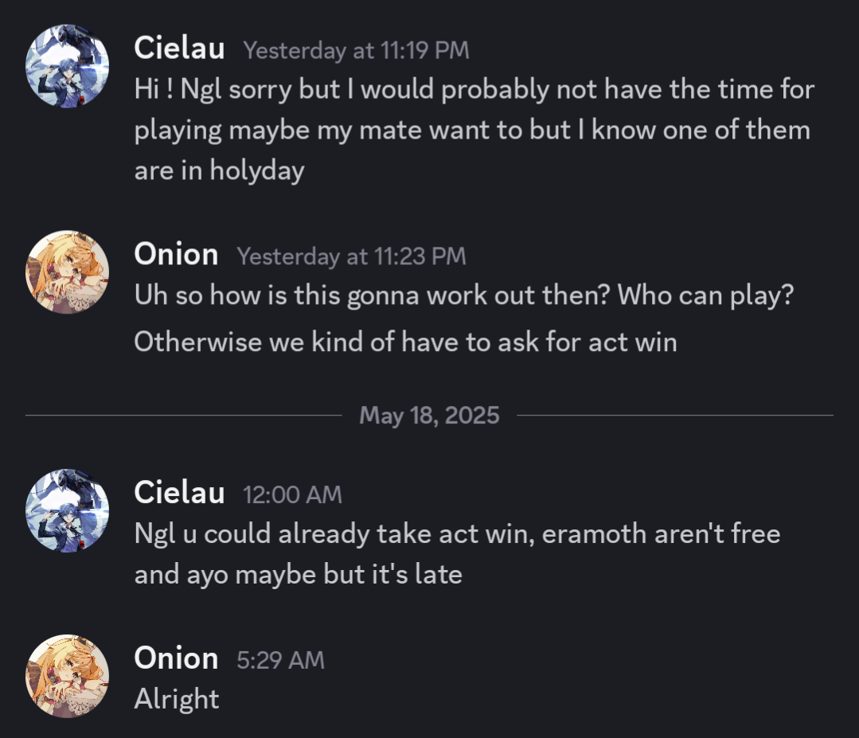Click the 12:00 AM timestamp
The width and height of the screenshot is (859, 738).
(292, 495)
